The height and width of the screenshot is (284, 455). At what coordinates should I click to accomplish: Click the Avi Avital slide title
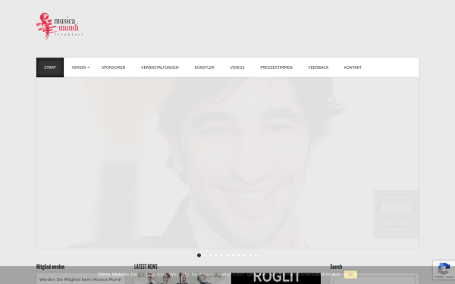click(396, 208)
